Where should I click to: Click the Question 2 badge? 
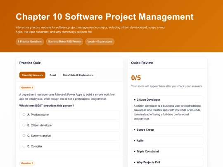pos(27,163)
